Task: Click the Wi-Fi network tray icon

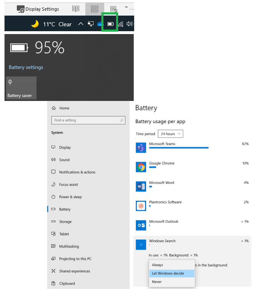Action: pyautogui.click(x=121, y=24)
